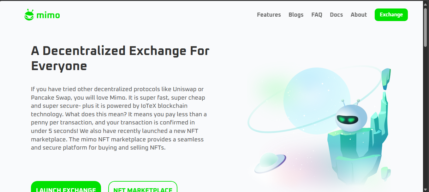Click the scrollbar up arrow
This screenshot has height=192, width=429.
click(x=426, y=4)
